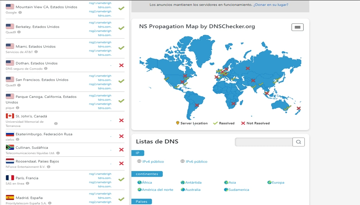Click the continentes category tab label

tap(147, 174)
